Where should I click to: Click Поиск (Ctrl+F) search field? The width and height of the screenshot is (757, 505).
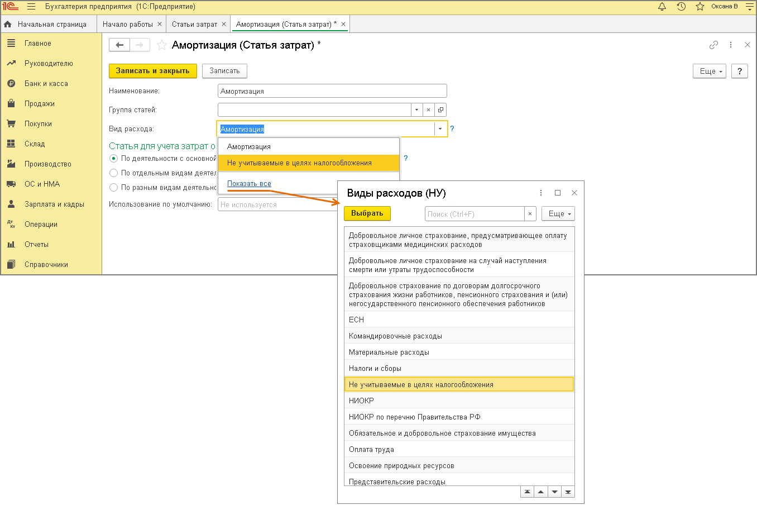(x=475, y=213)
